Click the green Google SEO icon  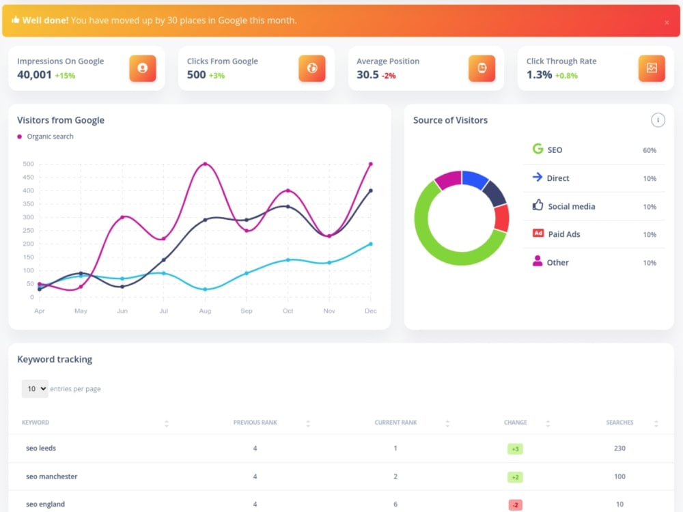(x=538, y=149)
